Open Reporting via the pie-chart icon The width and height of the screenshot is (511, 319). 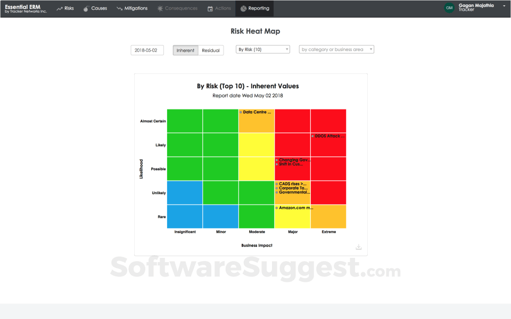244,8
